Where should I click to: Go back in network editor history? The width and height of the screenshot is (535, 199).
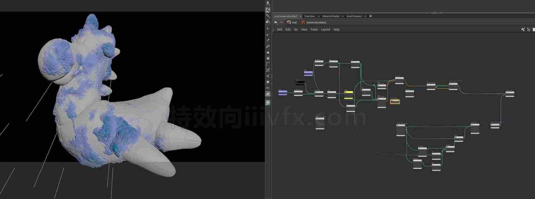[x=276, y=22]
